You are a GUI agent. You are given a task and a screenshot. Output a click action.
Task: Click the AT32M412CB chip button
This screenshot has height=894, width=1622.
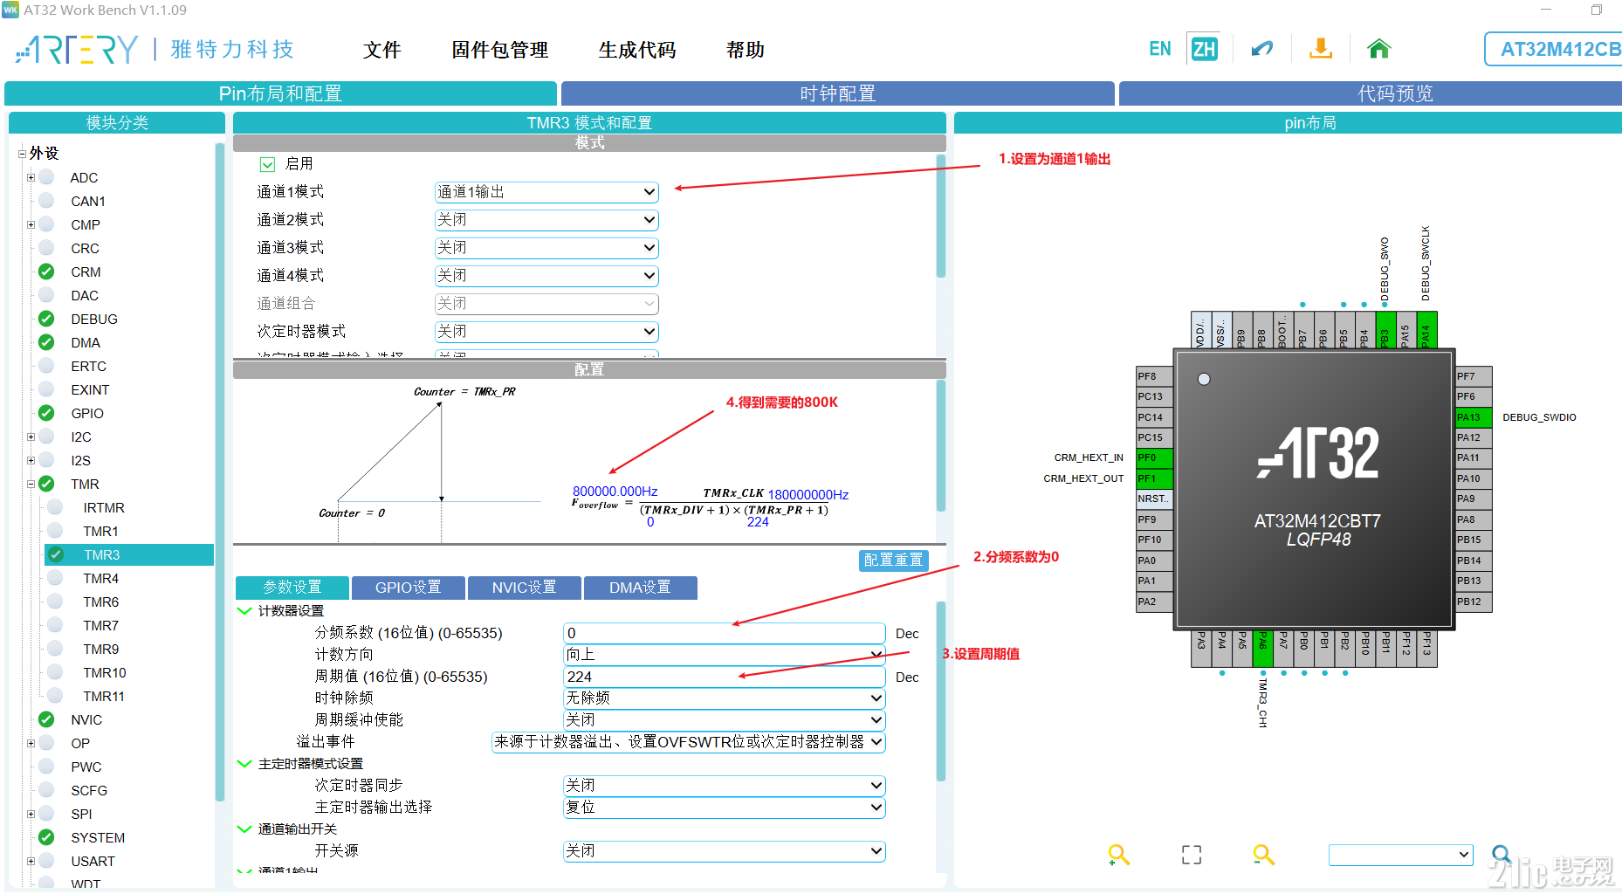(x=1554, y=49)
